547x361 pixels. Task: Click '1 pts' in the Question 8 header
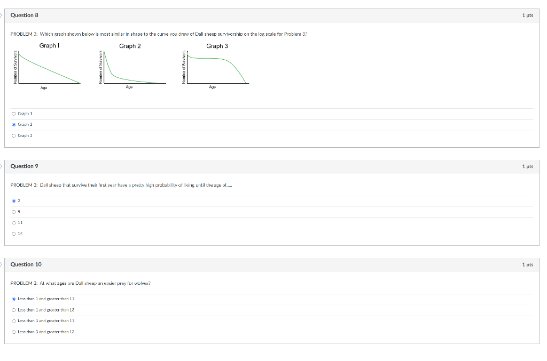coord(527,15)
